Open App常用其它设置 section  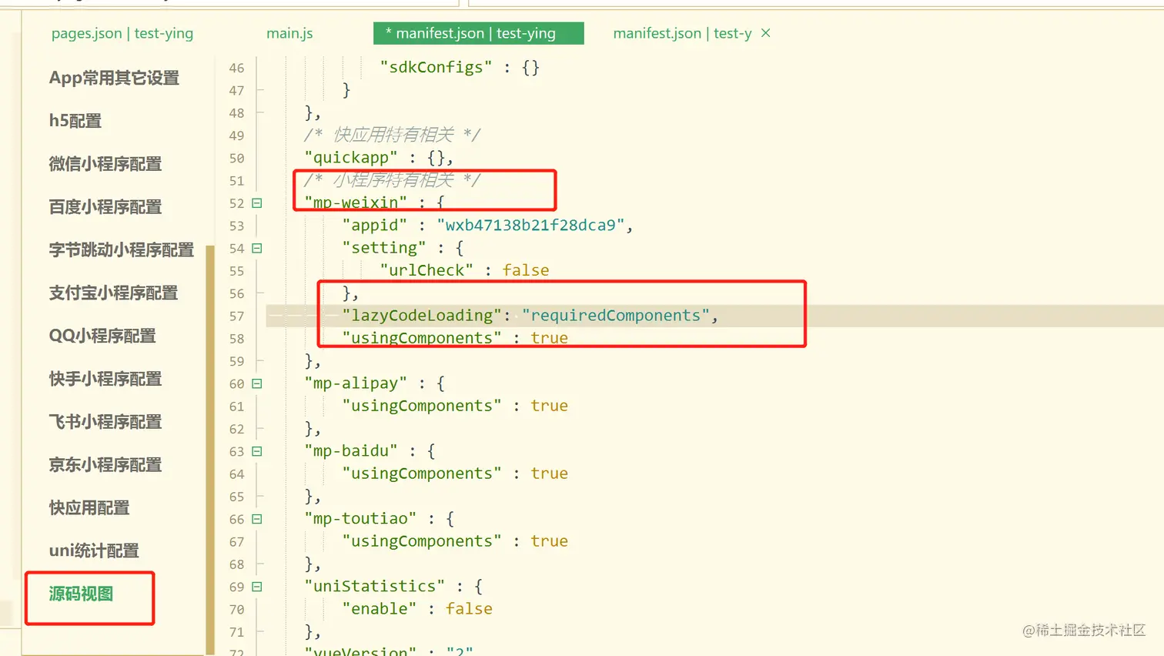click(x=114, y=78)
